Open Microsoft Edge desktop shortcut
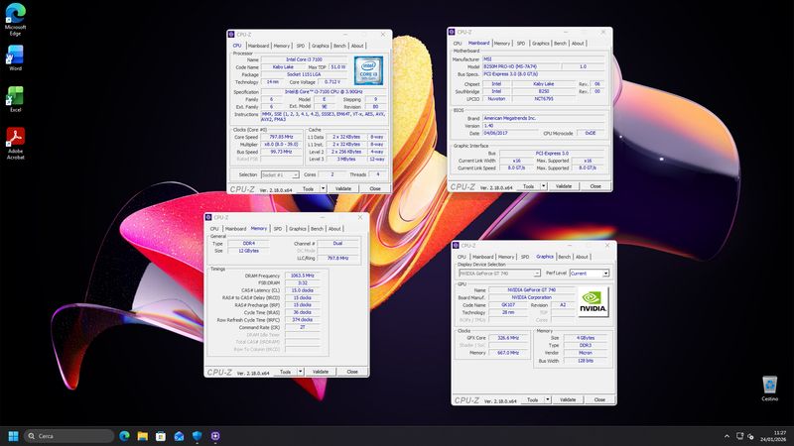Viewport: 794px width, 446px height. pos(15,19)
